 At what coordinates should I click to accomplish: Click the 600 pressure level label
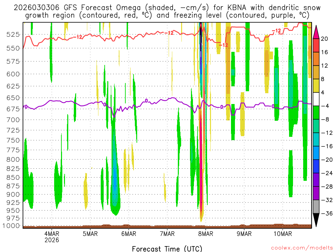[x=13, y=74]
